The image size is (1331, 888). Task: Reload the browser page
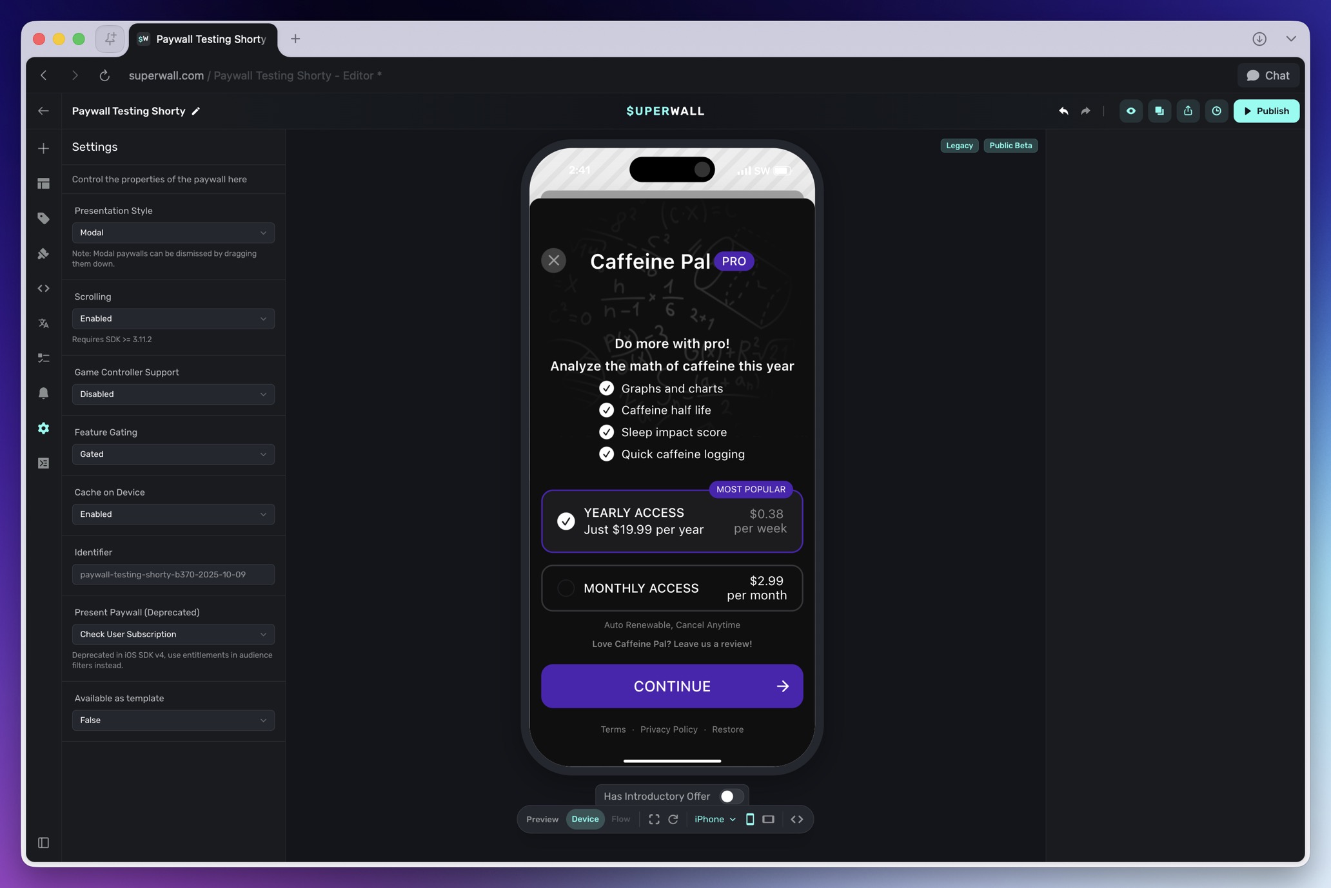[104, 75]
